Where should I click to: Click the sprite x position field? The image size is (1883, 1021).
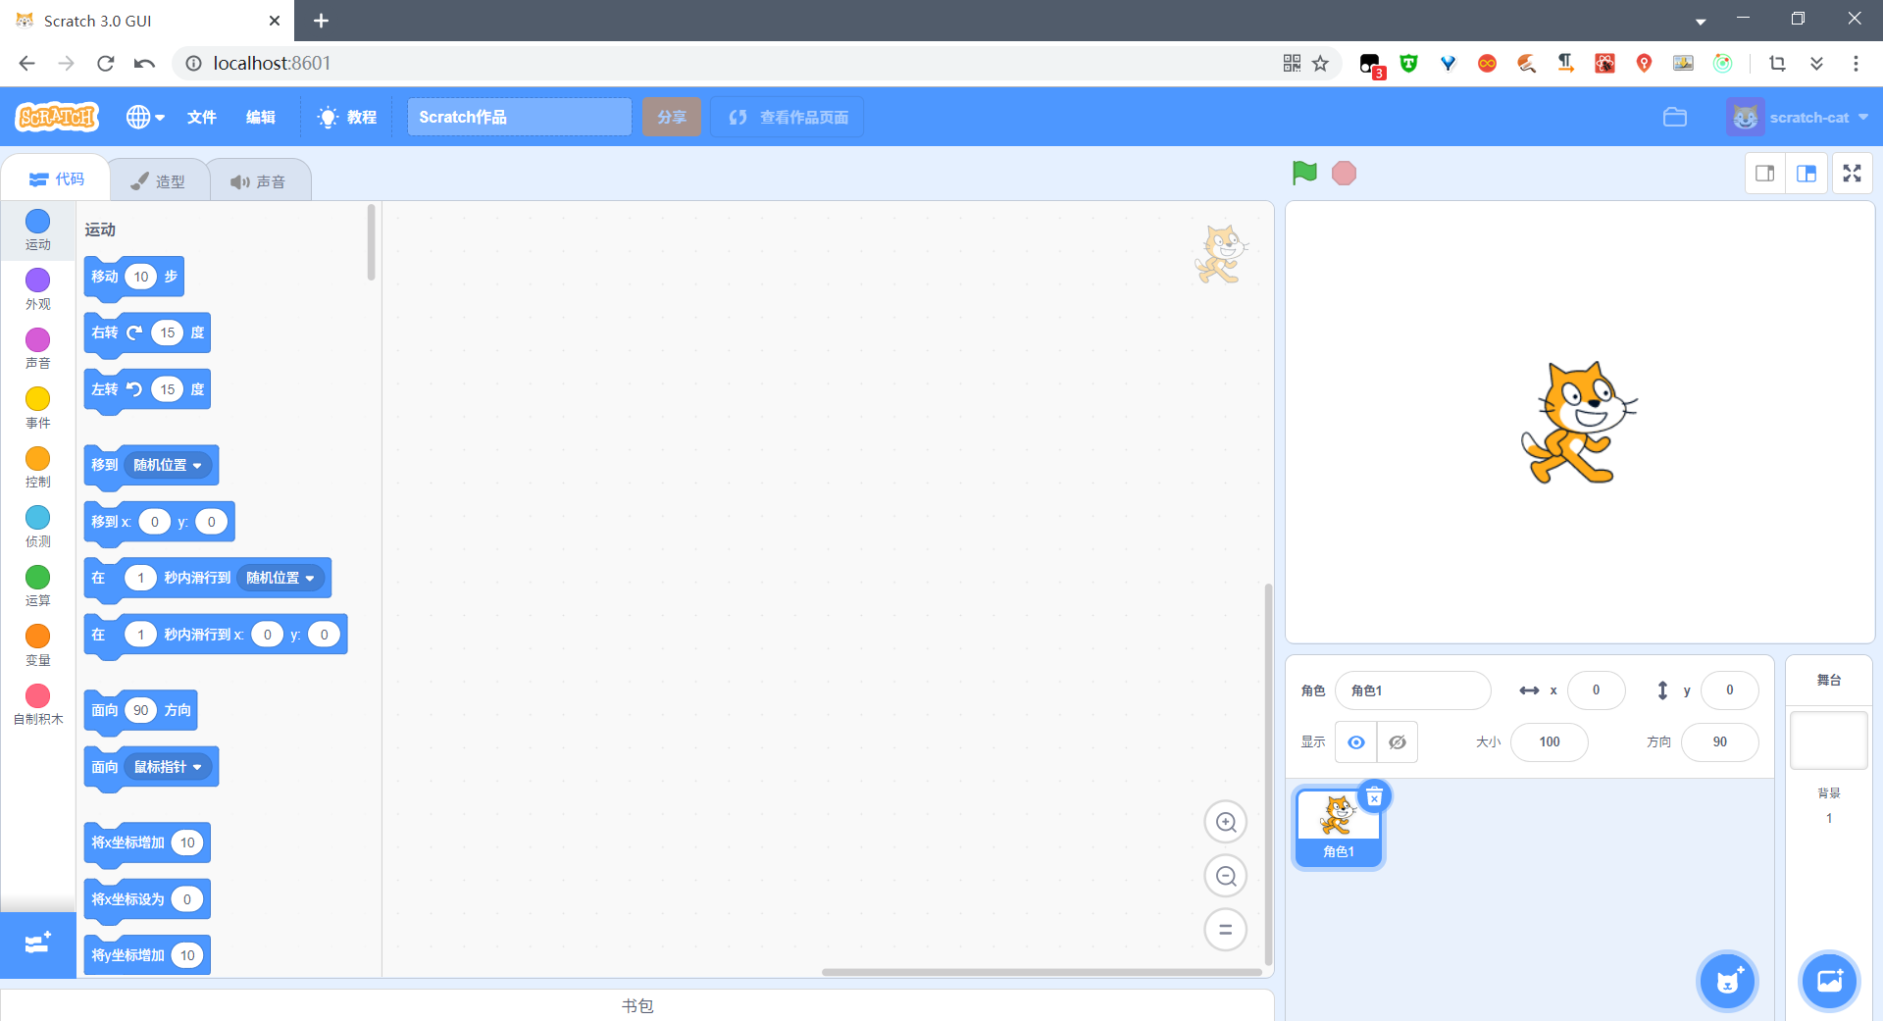point(1597,690)
